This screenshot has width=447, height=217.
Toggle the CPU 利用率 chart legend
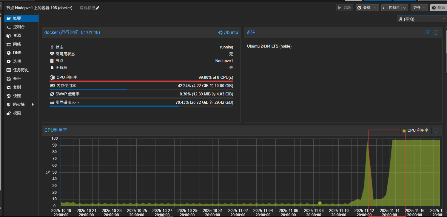coord(416,130)
